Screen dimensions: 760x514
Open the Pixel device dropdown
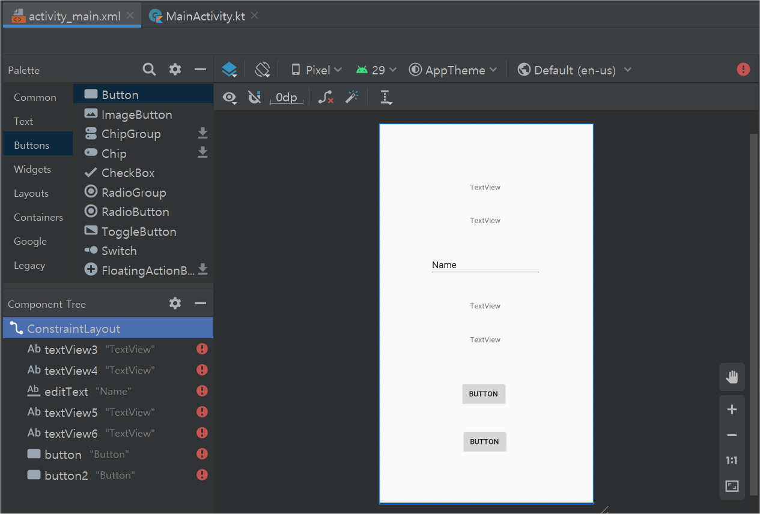tap(316, 70)
